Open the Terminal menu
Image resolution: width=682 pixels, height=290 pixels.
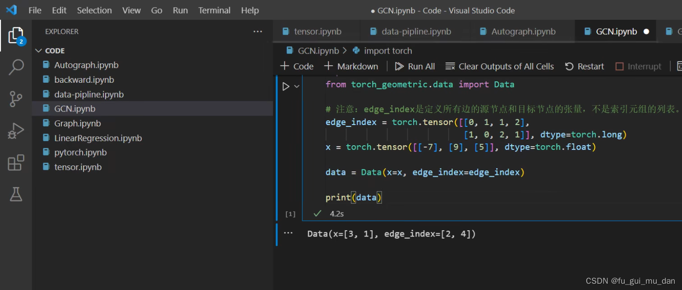coord(214,10)
